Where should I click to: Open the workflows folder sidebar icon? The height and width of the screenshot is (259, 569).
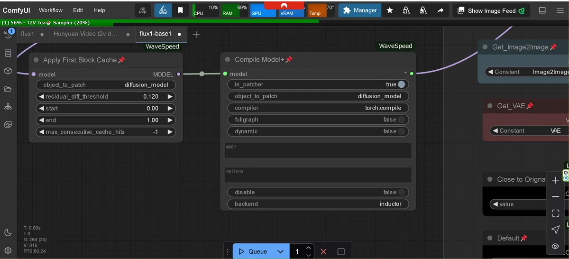(8, 89)
